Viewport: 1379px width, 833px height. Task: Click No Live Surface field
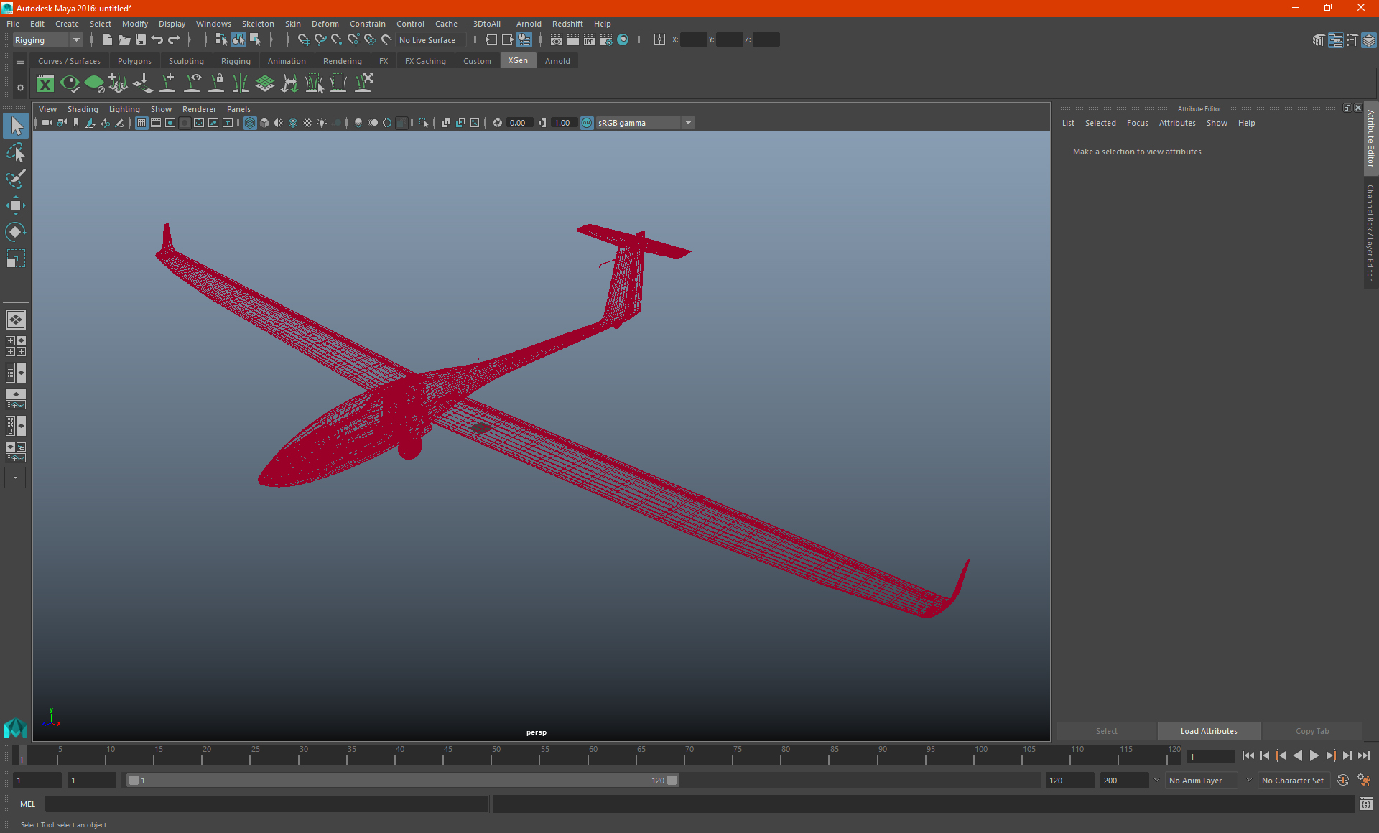point(430,40)
